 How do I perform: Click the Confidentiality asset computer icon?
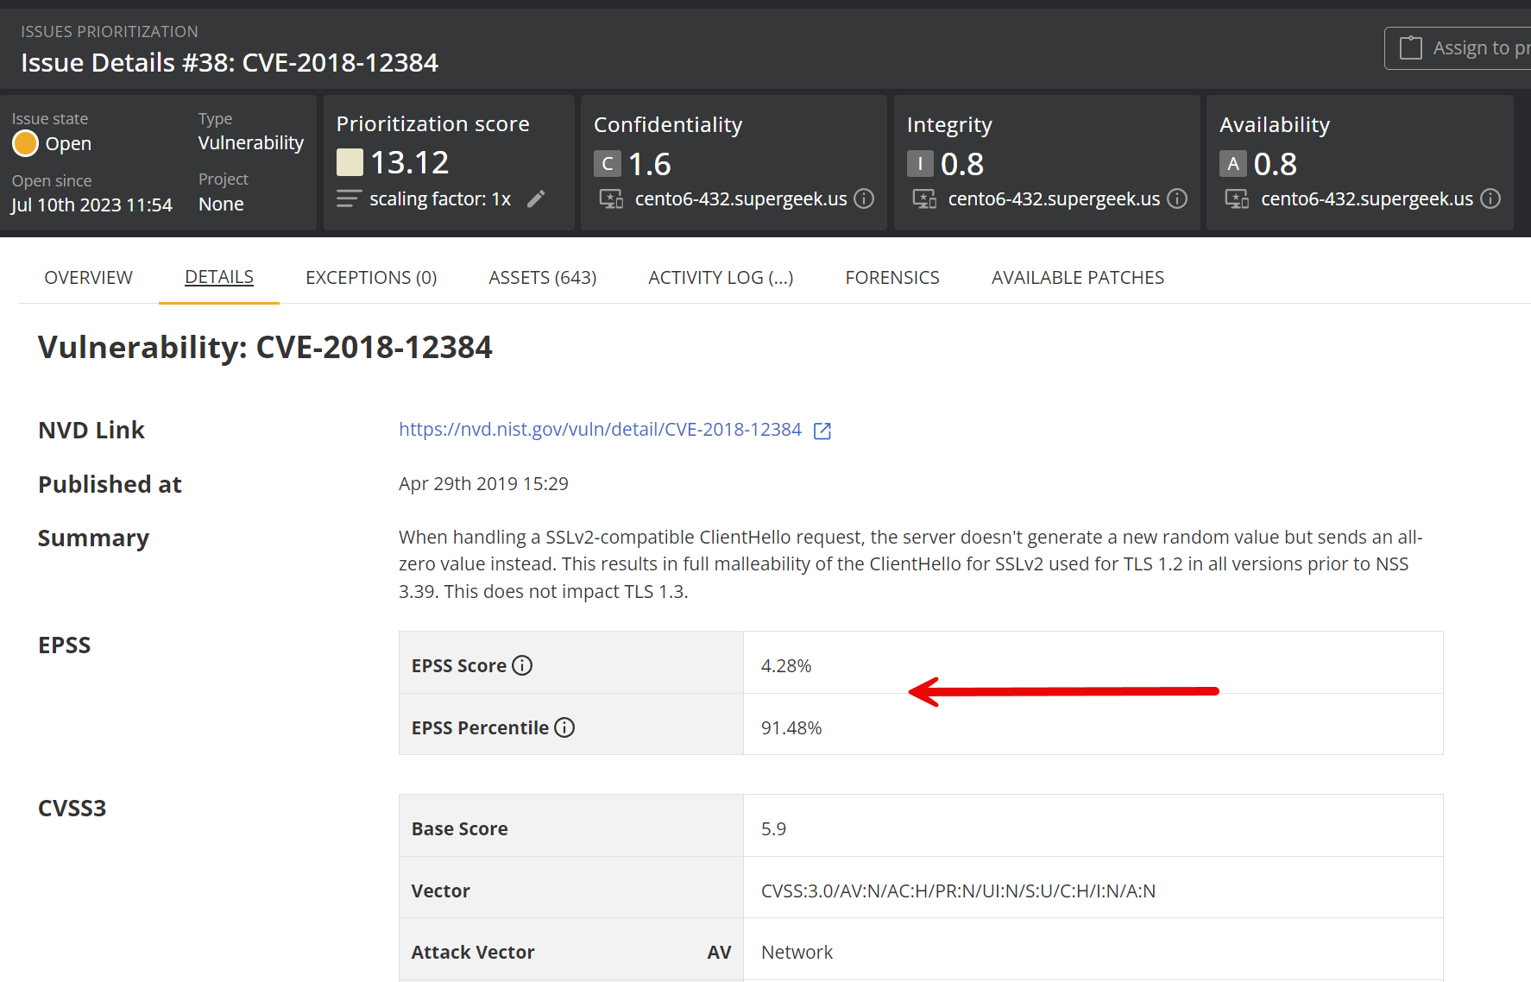tap(611, 199)
